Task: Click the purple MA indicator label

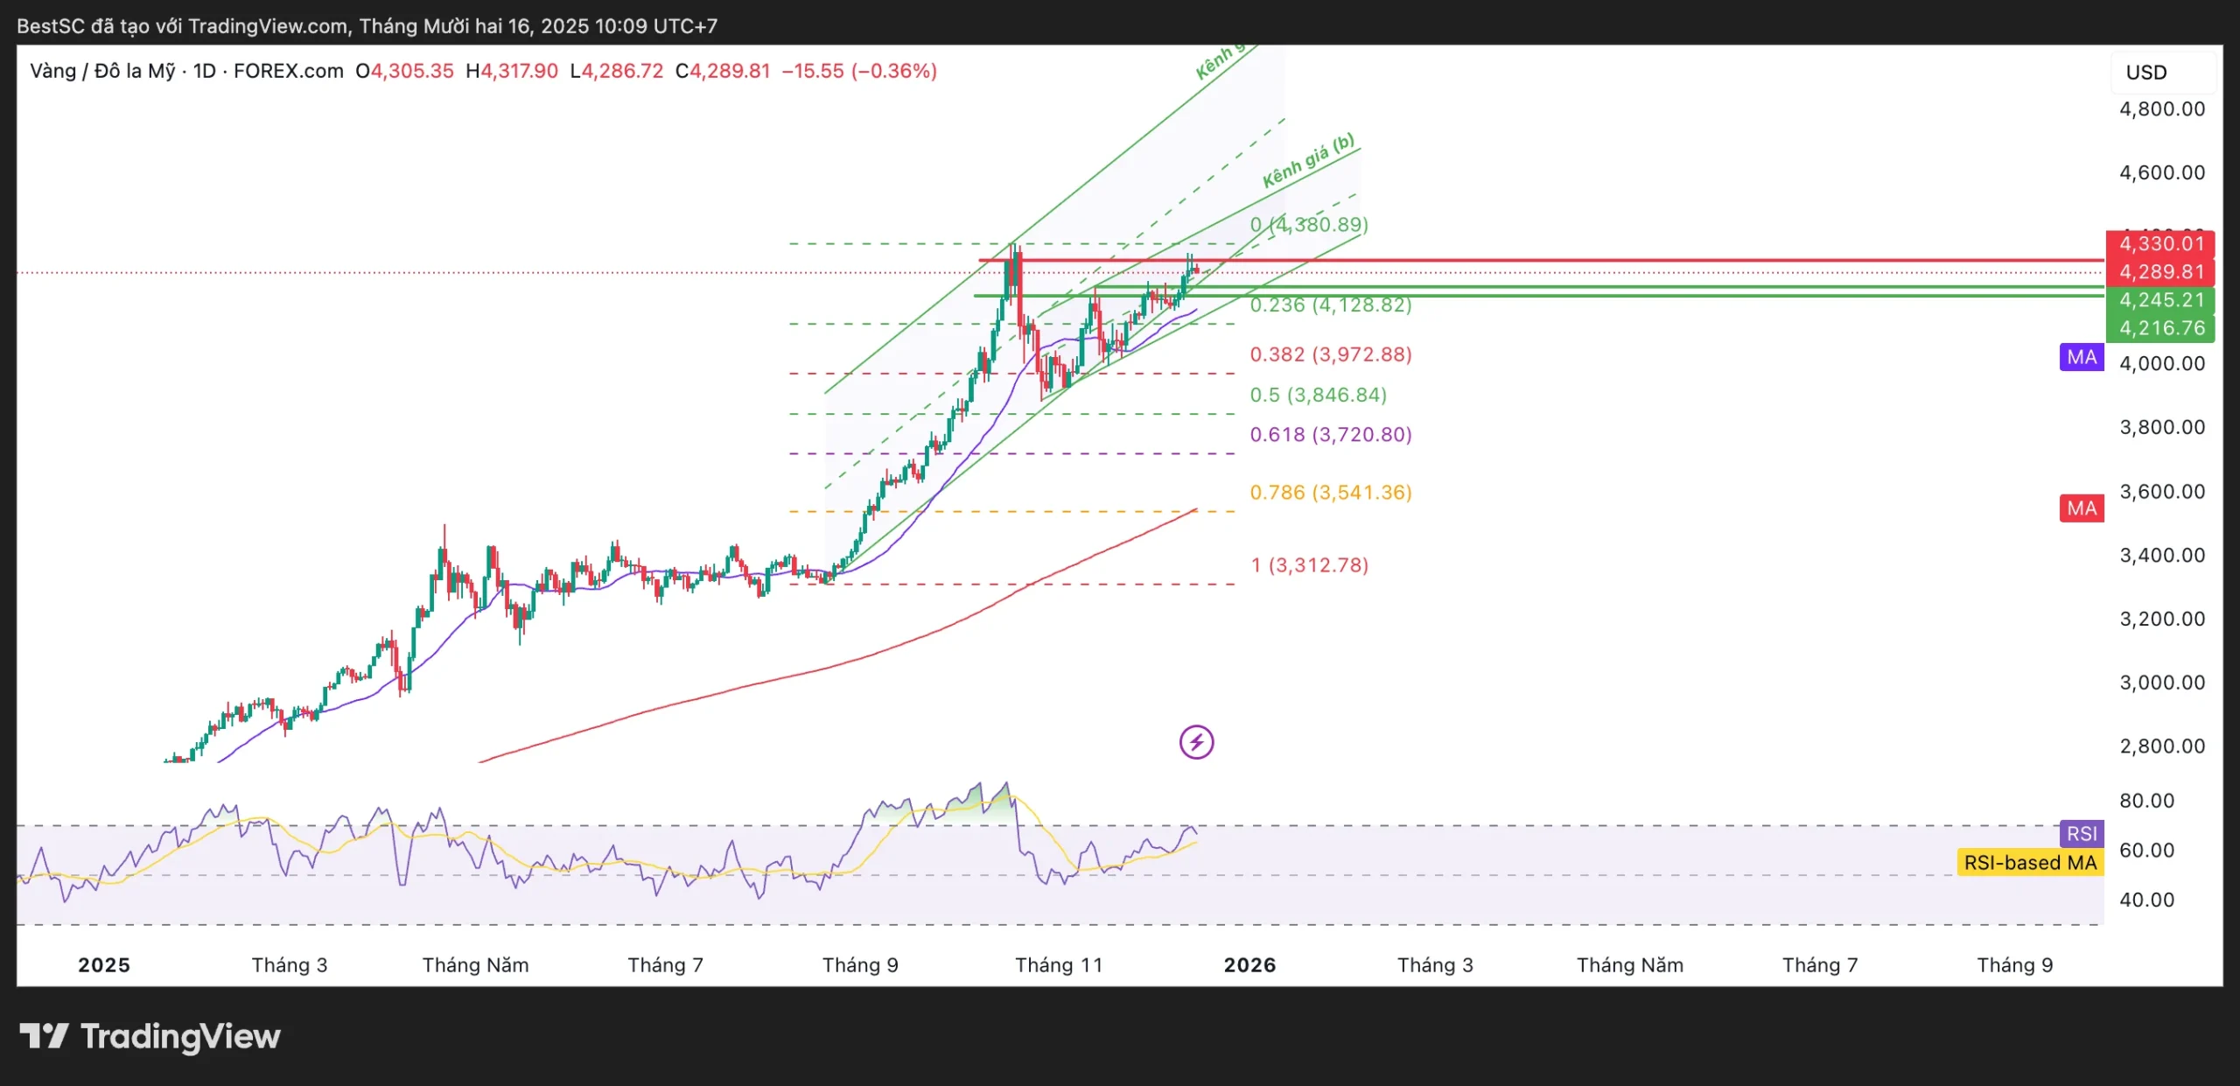Action: click(2081, 357)
